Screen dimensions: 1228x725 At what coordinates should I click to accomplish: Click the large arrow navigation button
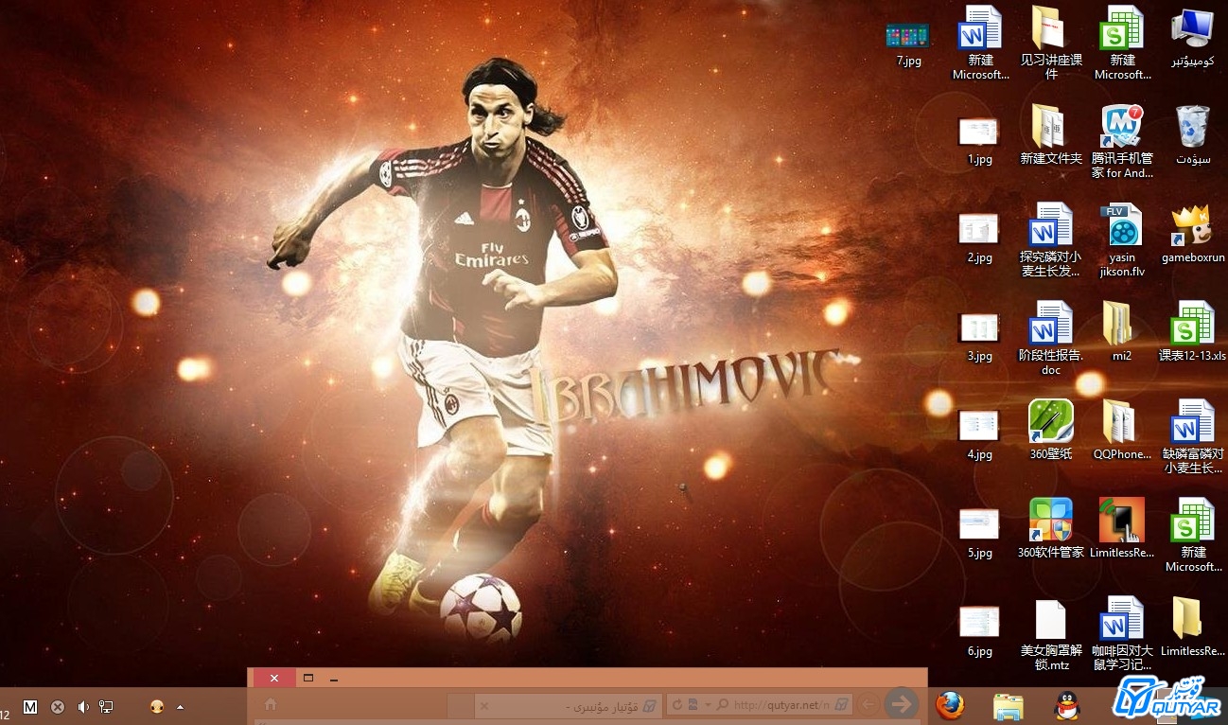(x=902, y=703)
